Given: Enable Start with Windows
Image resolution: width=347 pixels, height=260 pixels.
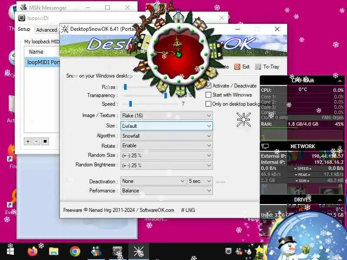Looking at the screenshot, I should pos(208,95).
